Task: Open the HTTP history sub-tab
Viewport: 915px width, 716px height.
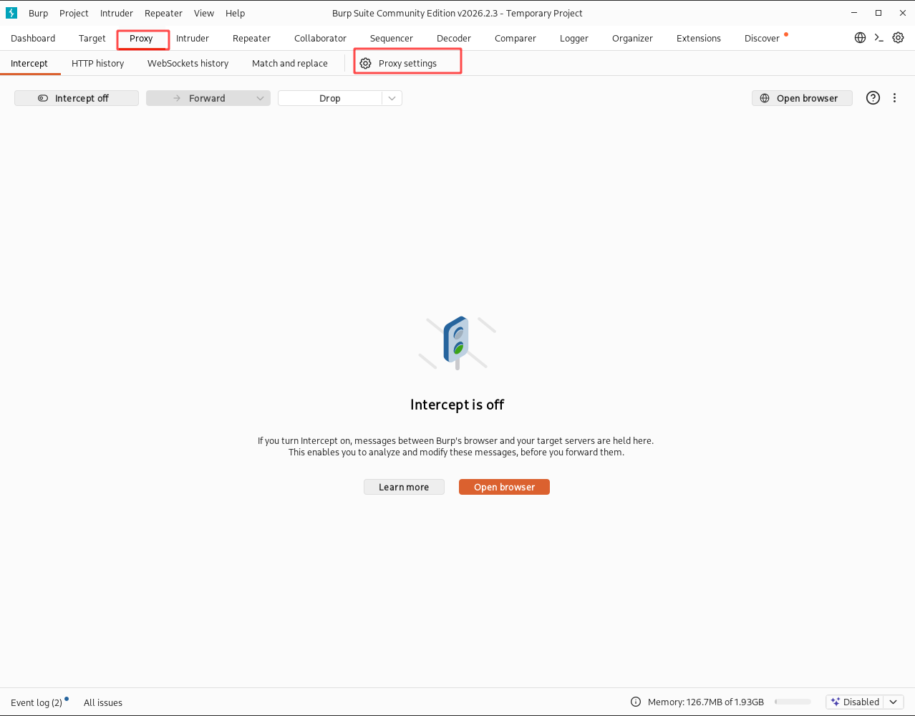Action: click(x=98, y=63)
